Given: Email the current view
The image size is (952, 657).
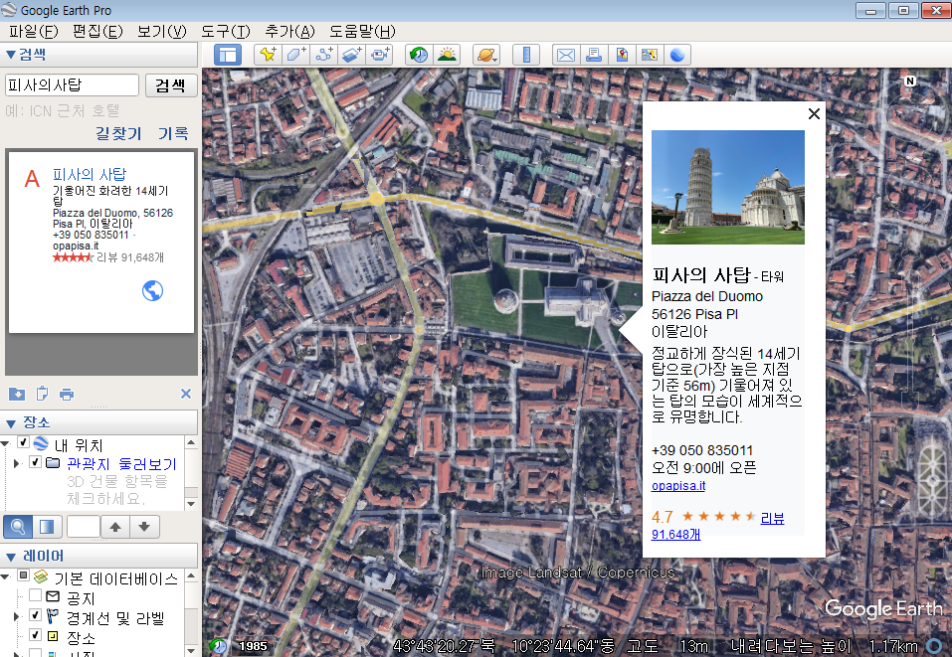Looking at the screenshot, I should 566,55.
